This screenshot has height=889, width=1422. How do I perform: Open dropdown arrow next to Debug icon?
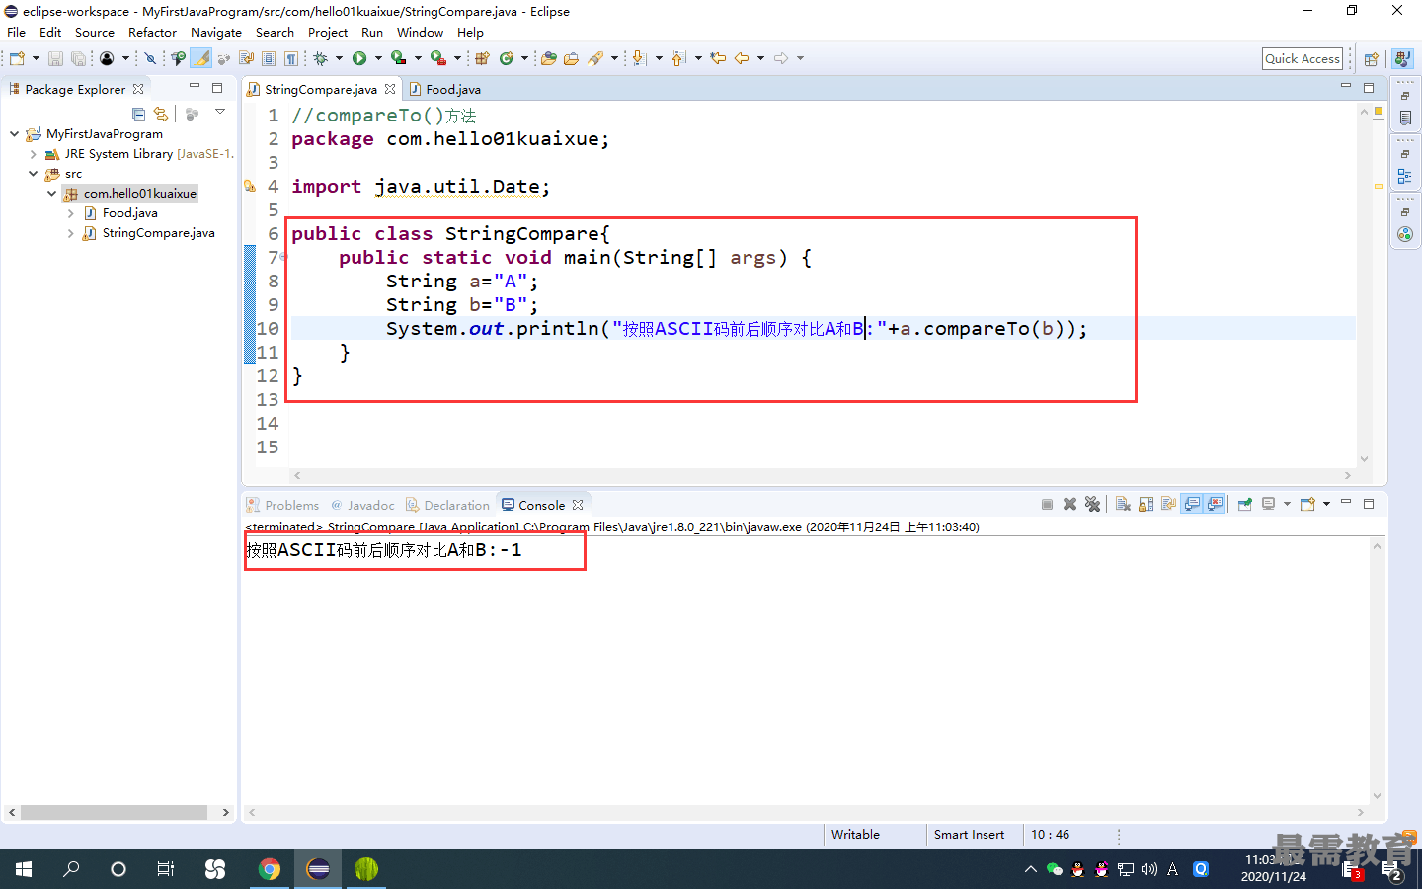(x=339, y=58)
